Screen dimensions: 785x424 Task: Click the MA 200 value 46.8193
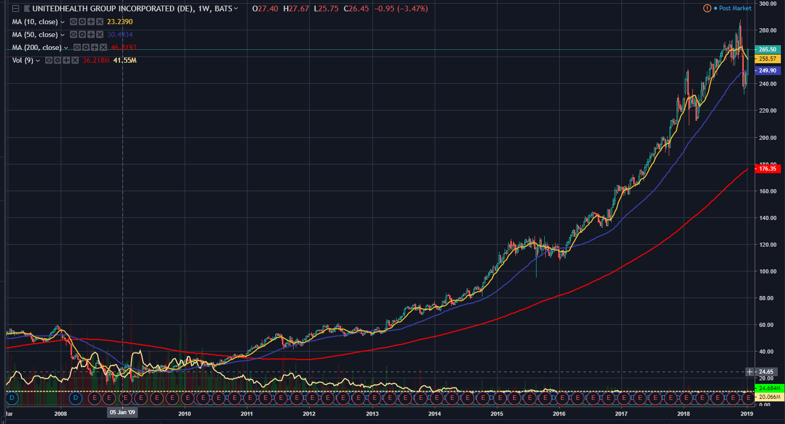[123, 47]
